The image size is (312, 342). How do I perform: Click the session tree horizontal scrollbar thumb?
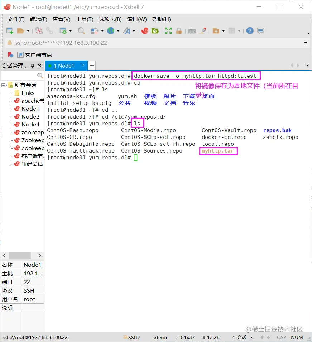tap(20, 255)
